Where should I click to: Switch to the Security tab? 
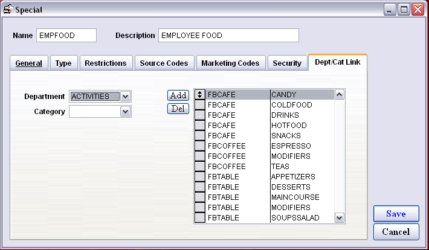tap(287, 63)
